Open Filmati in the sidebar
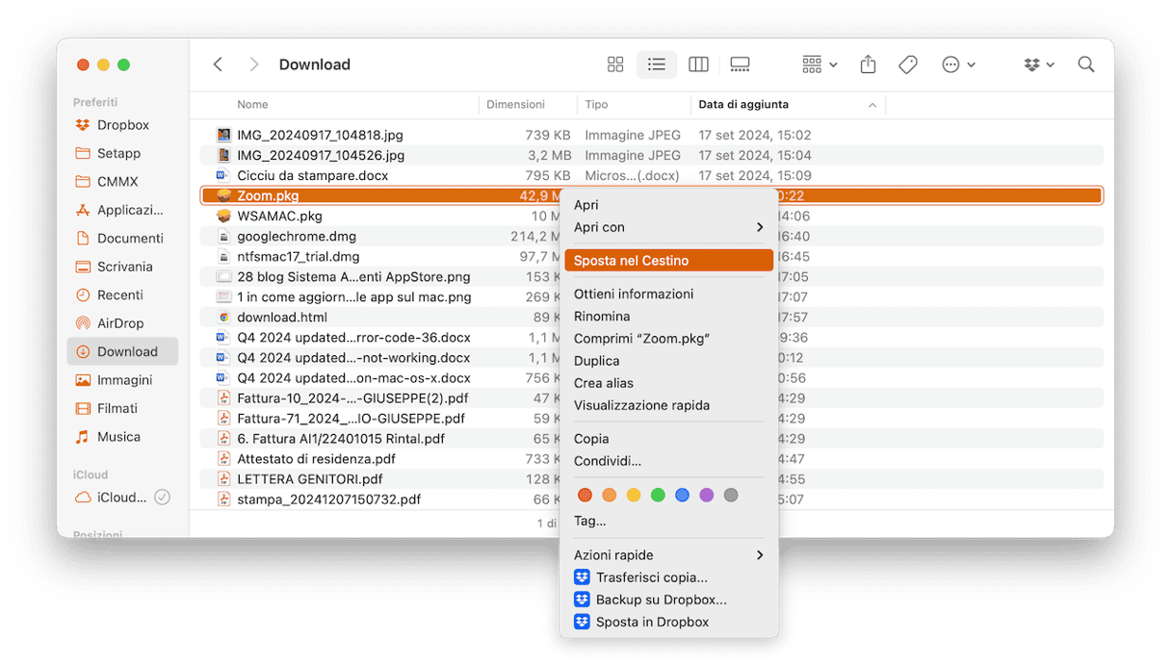The height and width of the screenshot is (665, 1171). [x=123, y=408]
